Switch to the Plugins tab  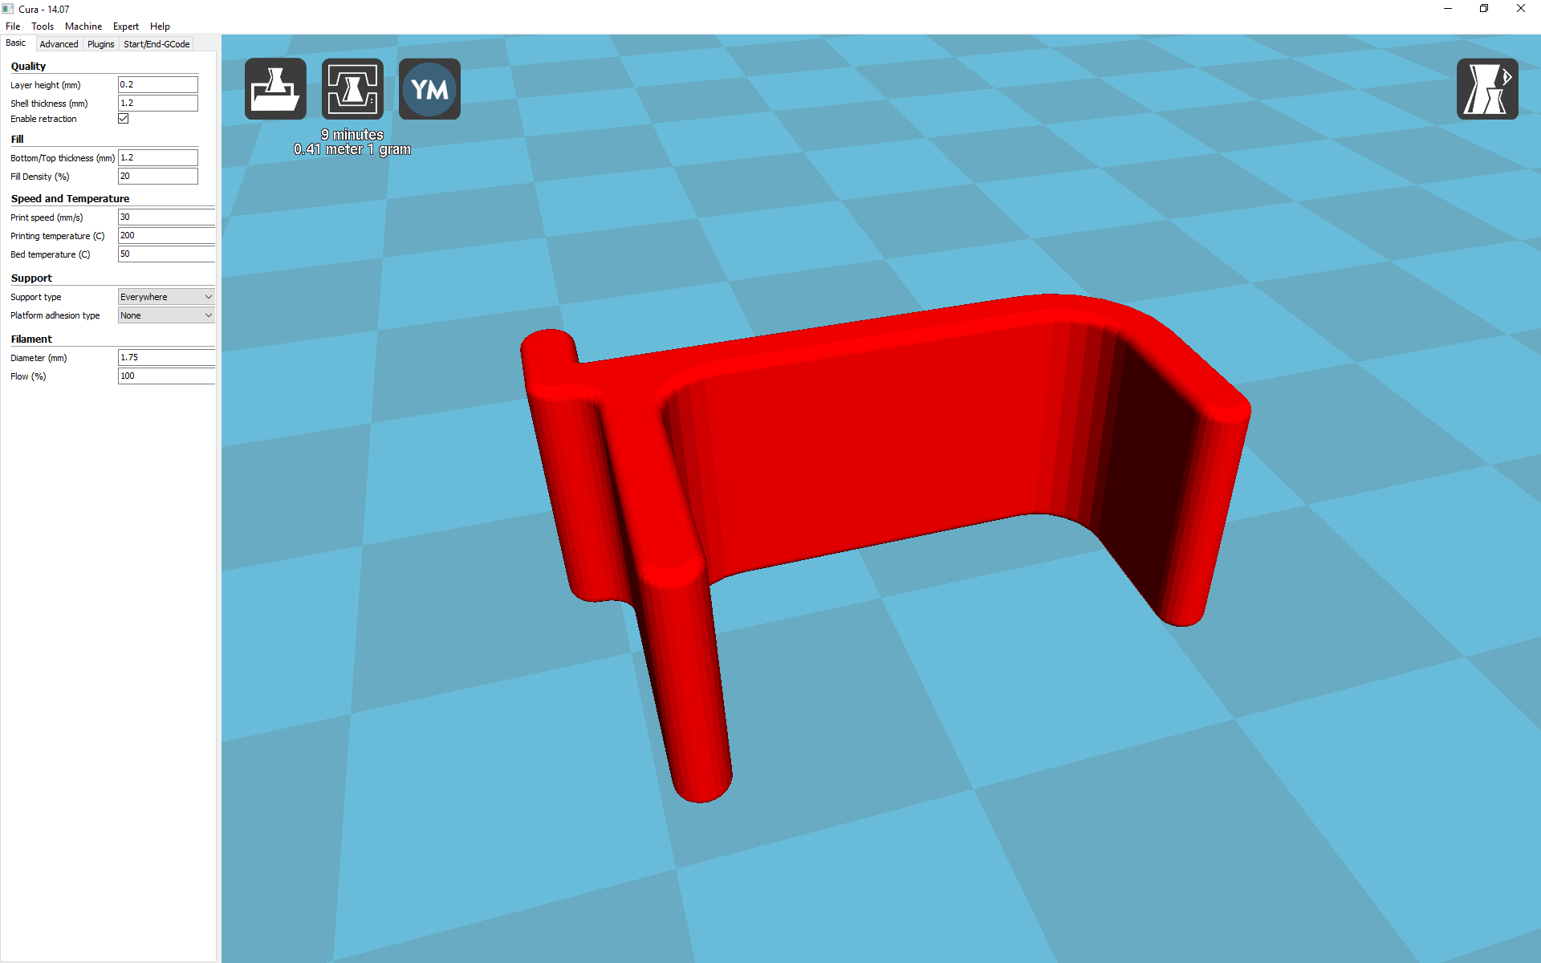coord(101,44)
